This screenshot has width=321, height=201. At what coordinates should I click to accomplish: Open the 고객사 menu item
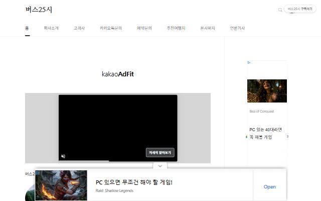(79, 28)
